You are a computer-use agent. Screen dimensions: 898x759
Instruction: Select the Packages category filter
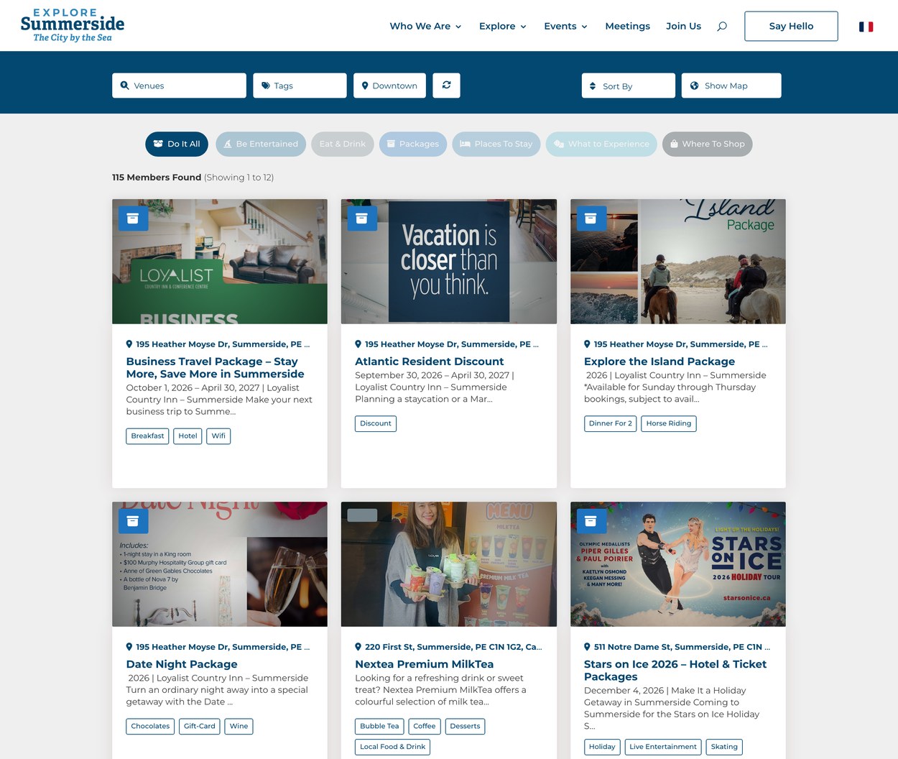click(413, 144)
